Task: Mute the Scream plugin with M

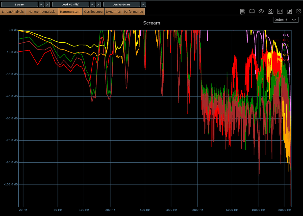Action: [41, 4]
